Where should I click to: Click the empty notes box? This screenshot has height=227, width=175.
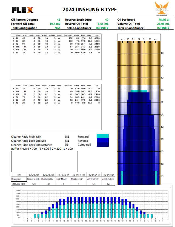tap(45, 161)
